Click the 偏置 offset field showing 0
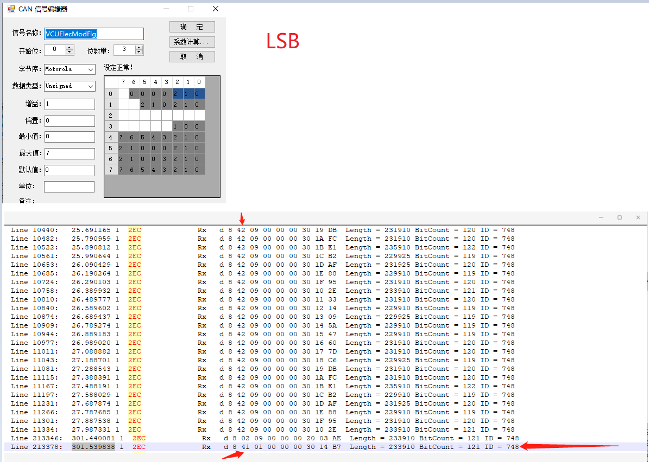 69,120
